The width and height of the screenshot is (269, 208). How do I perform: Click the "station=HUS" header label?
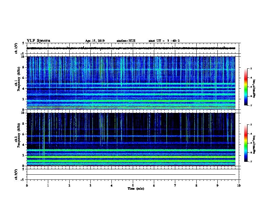[x=126, y=41]
